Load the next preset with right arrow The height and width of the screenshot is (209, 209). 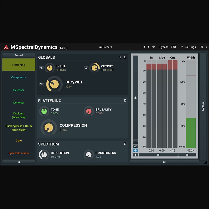tap(149, 47)
